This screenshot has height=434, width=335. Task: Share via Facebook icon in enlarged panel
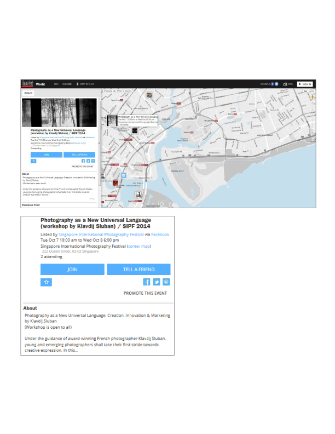[x=147, y=282]
